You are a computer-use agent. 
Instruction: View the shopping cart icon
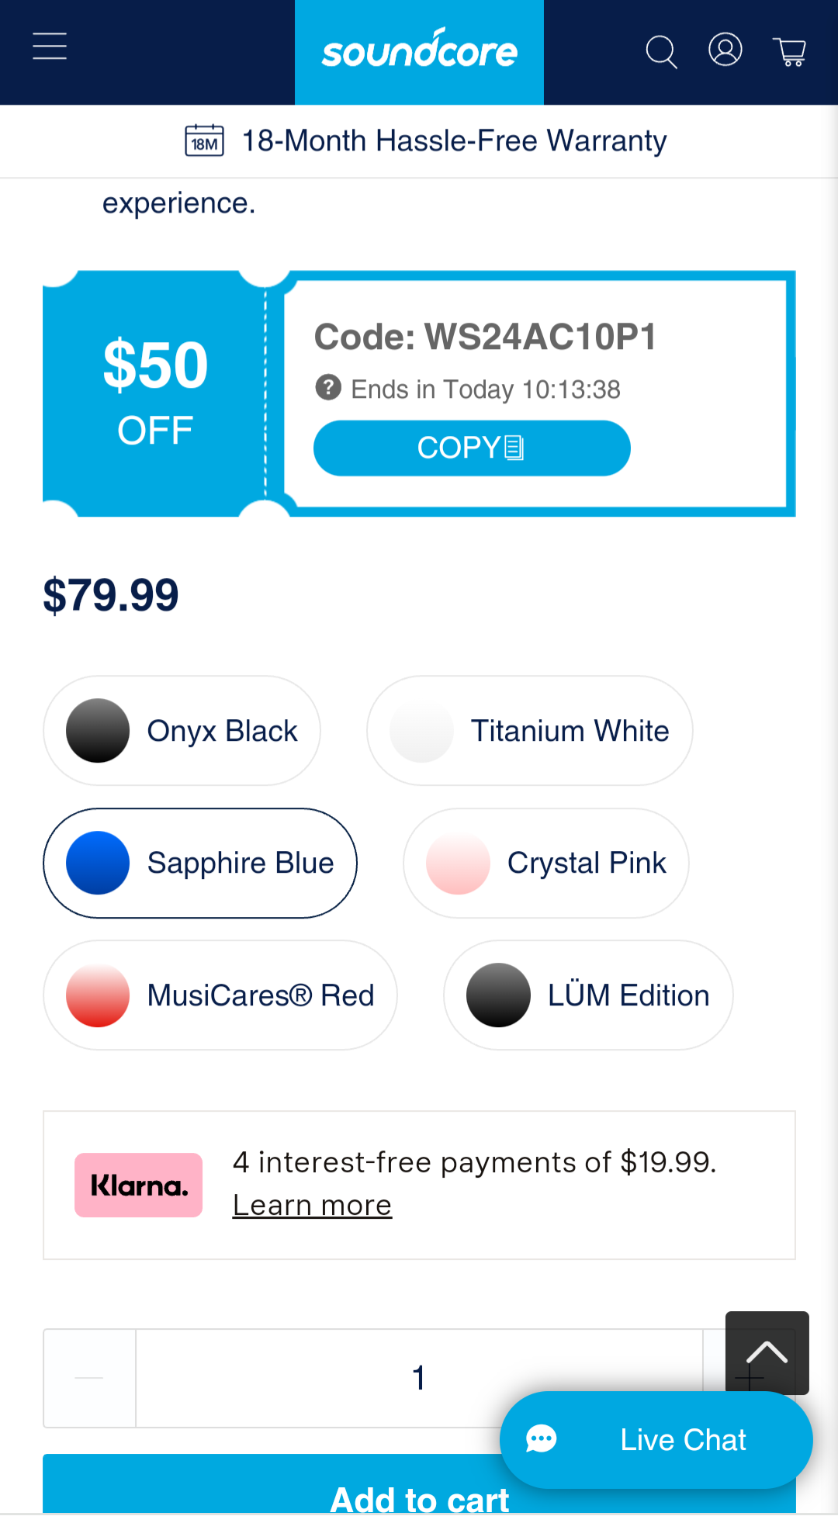pyautogui.click(x=790, y=52)
